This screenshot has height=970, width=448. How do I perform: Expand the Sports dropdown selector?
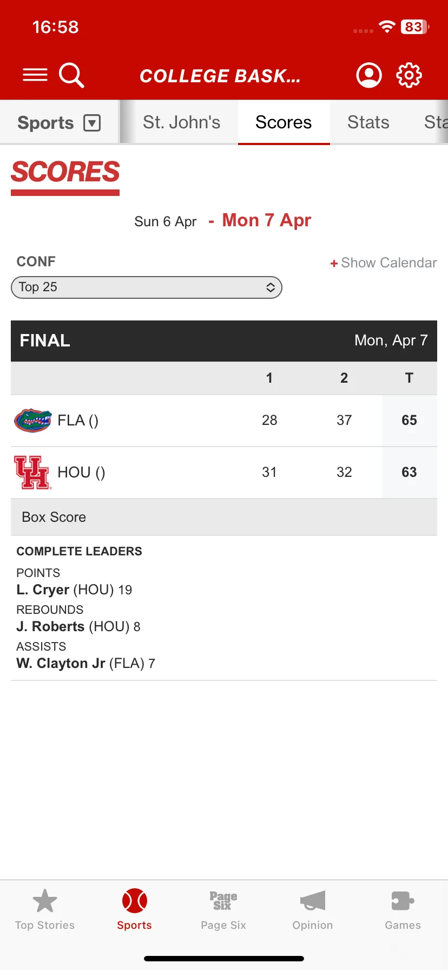pos(59,123)
